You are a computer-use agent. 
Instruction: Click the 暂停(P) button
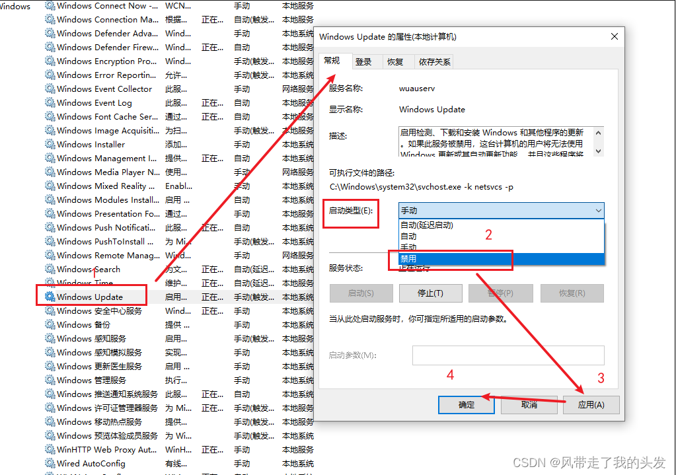(x=500, y=293)
